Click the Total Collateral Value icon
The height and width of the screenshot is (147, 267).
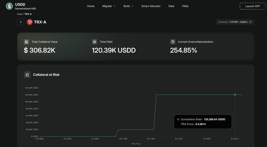(26, 42)
